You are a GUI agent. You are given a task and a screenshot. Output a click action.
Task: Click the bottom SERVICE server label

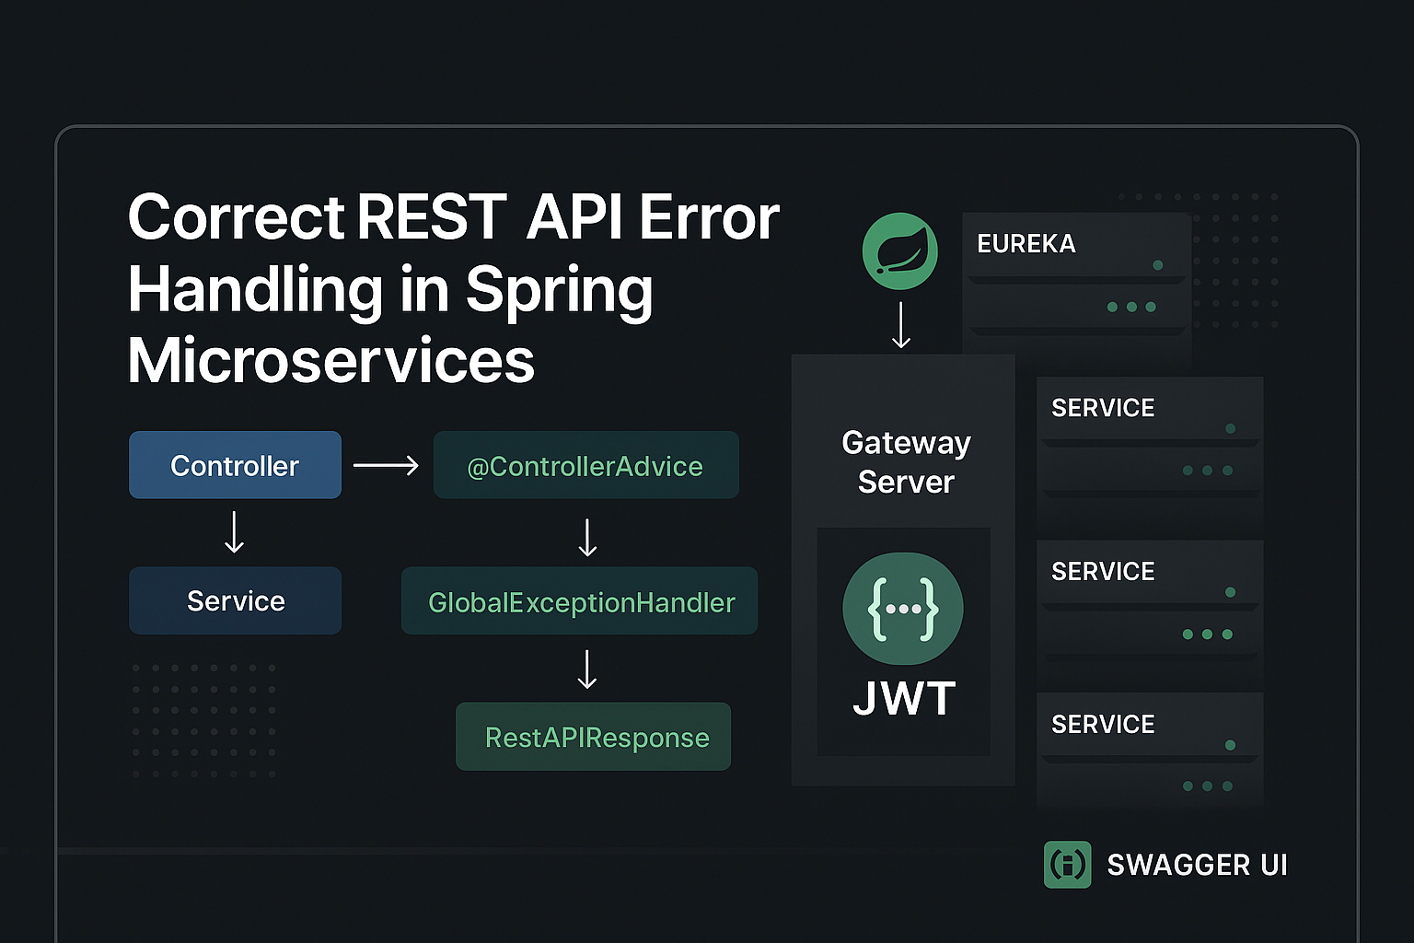click(1102, 725)
